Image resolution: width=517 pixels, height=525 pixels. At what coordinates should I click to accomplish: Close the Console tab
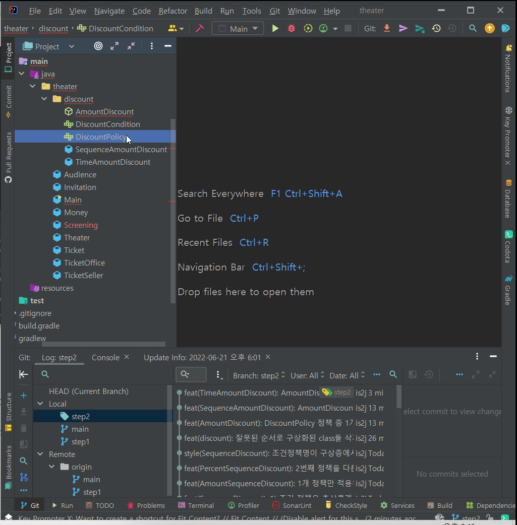point(127,357)
